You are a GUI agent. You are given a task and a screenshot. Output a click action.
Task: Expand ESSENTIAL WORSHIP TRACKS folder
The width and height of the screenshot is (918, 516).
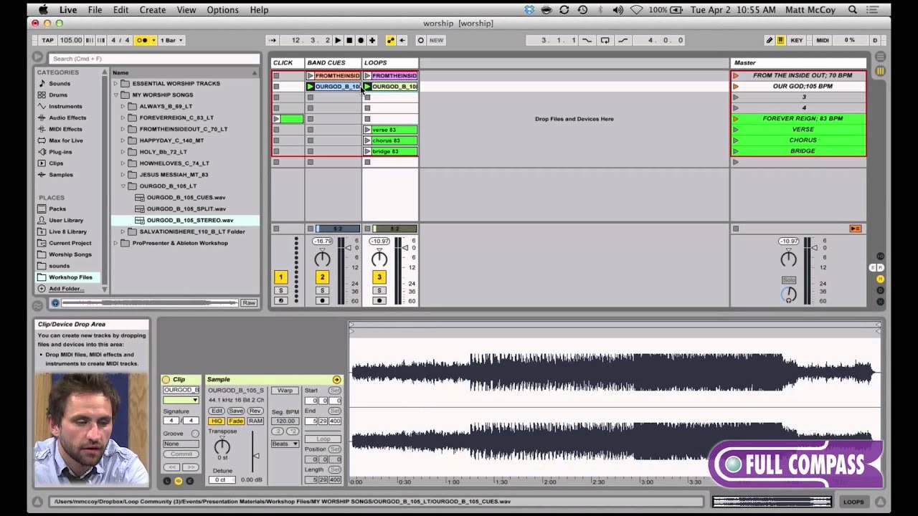(115, 84)
